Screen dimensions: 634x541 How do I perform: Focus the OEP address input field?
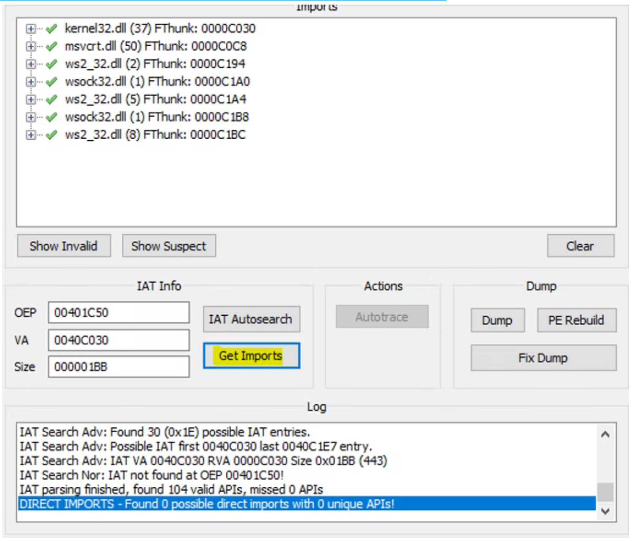pyautogui.click(x=118, y=313)
